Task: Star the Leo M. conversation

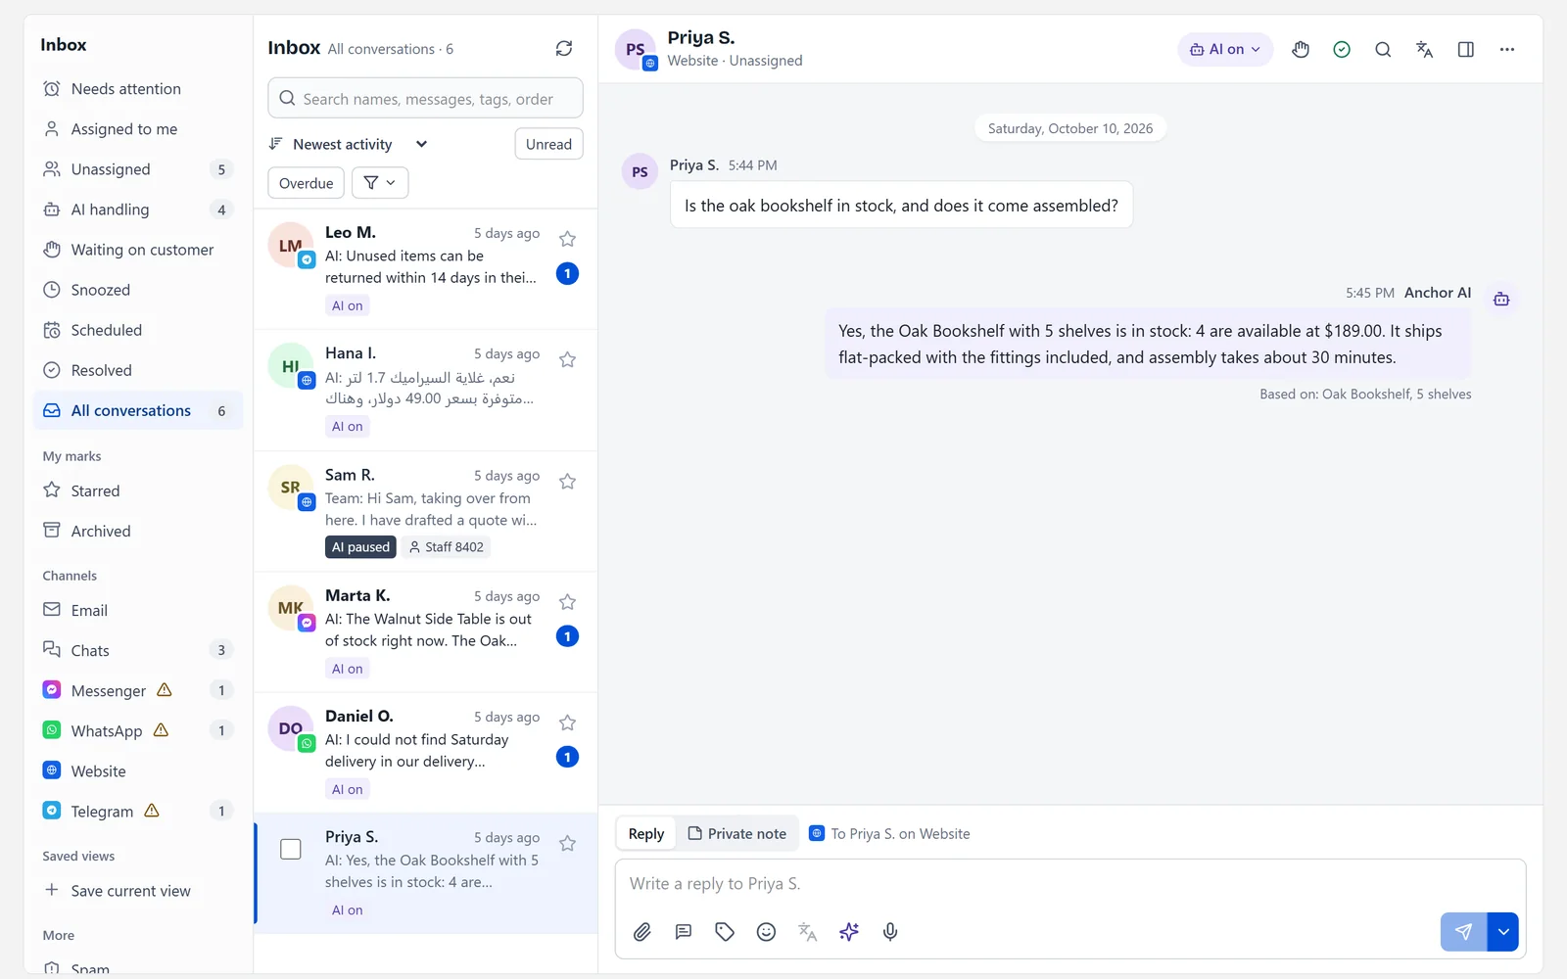Action: [x=567, y=239]
